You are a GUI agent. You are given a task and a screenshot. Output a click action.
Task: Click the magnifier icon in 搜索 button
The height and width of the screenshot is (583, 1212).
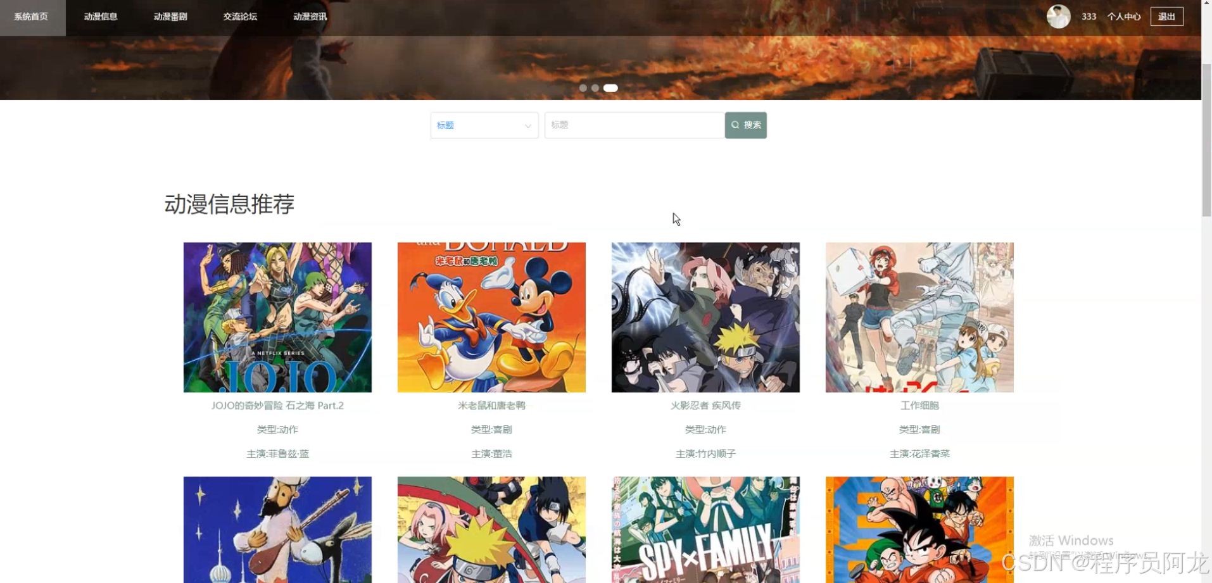(x=735, y=125)
